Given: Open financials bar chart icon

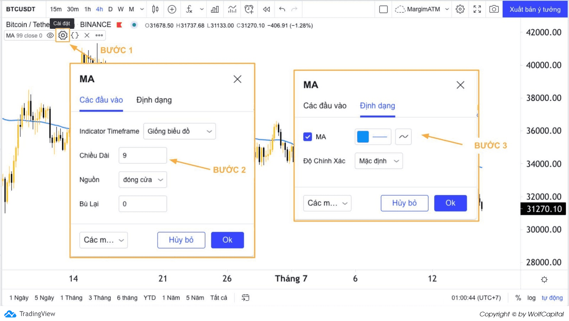Looking at the screenshot, I should (215, 9).
